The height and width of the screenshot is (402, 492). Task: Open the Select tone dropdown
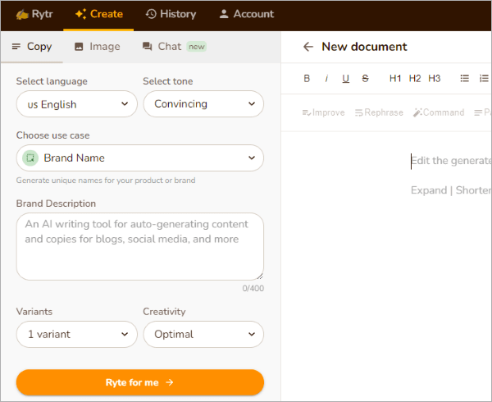[203, 104]
